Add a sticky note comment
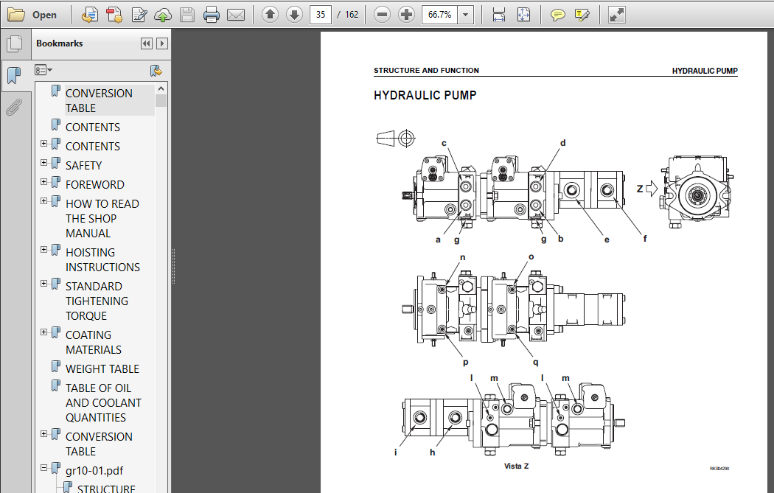 pyautogui.click(x=558, y=15)
